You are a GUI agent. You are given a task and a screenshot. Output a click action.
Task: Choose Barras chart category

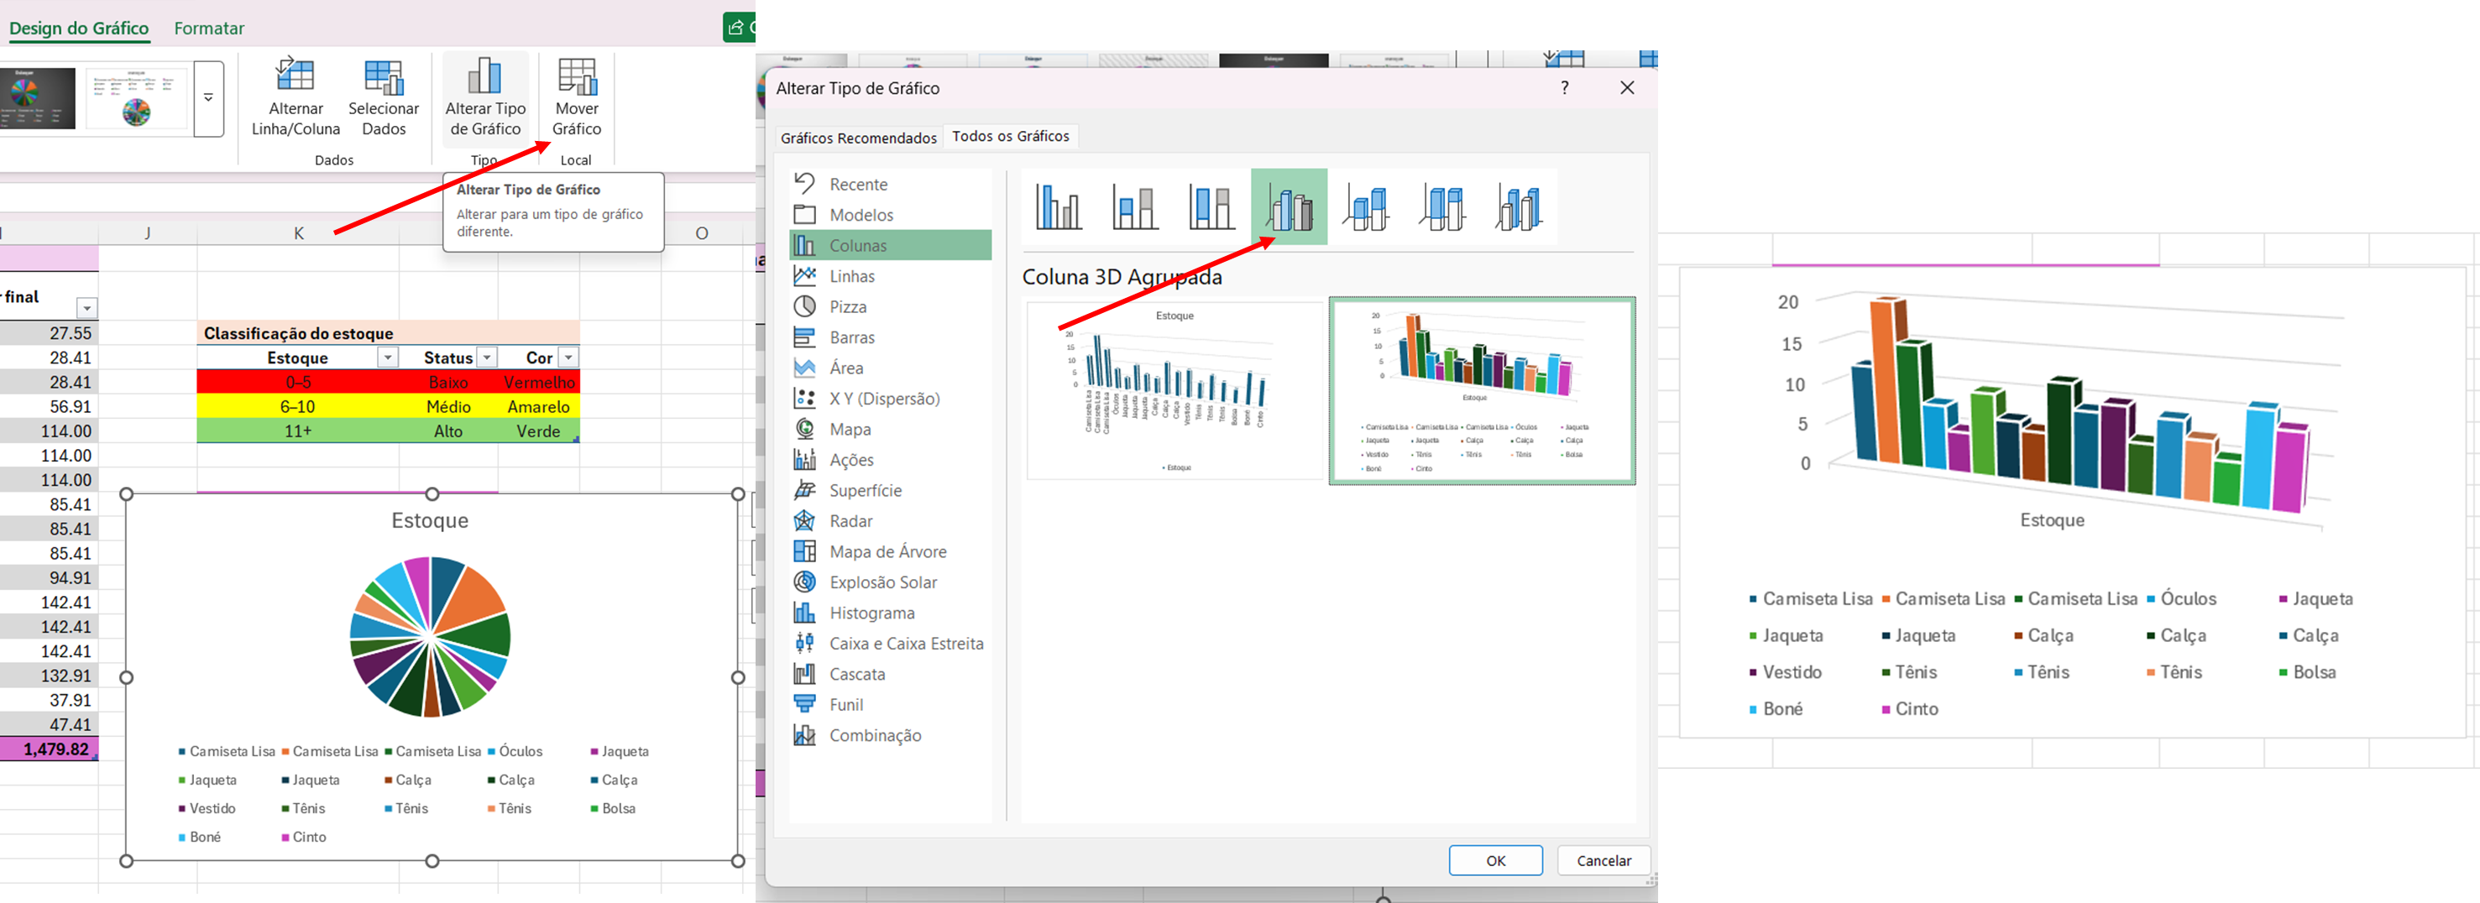coord(891,338)
